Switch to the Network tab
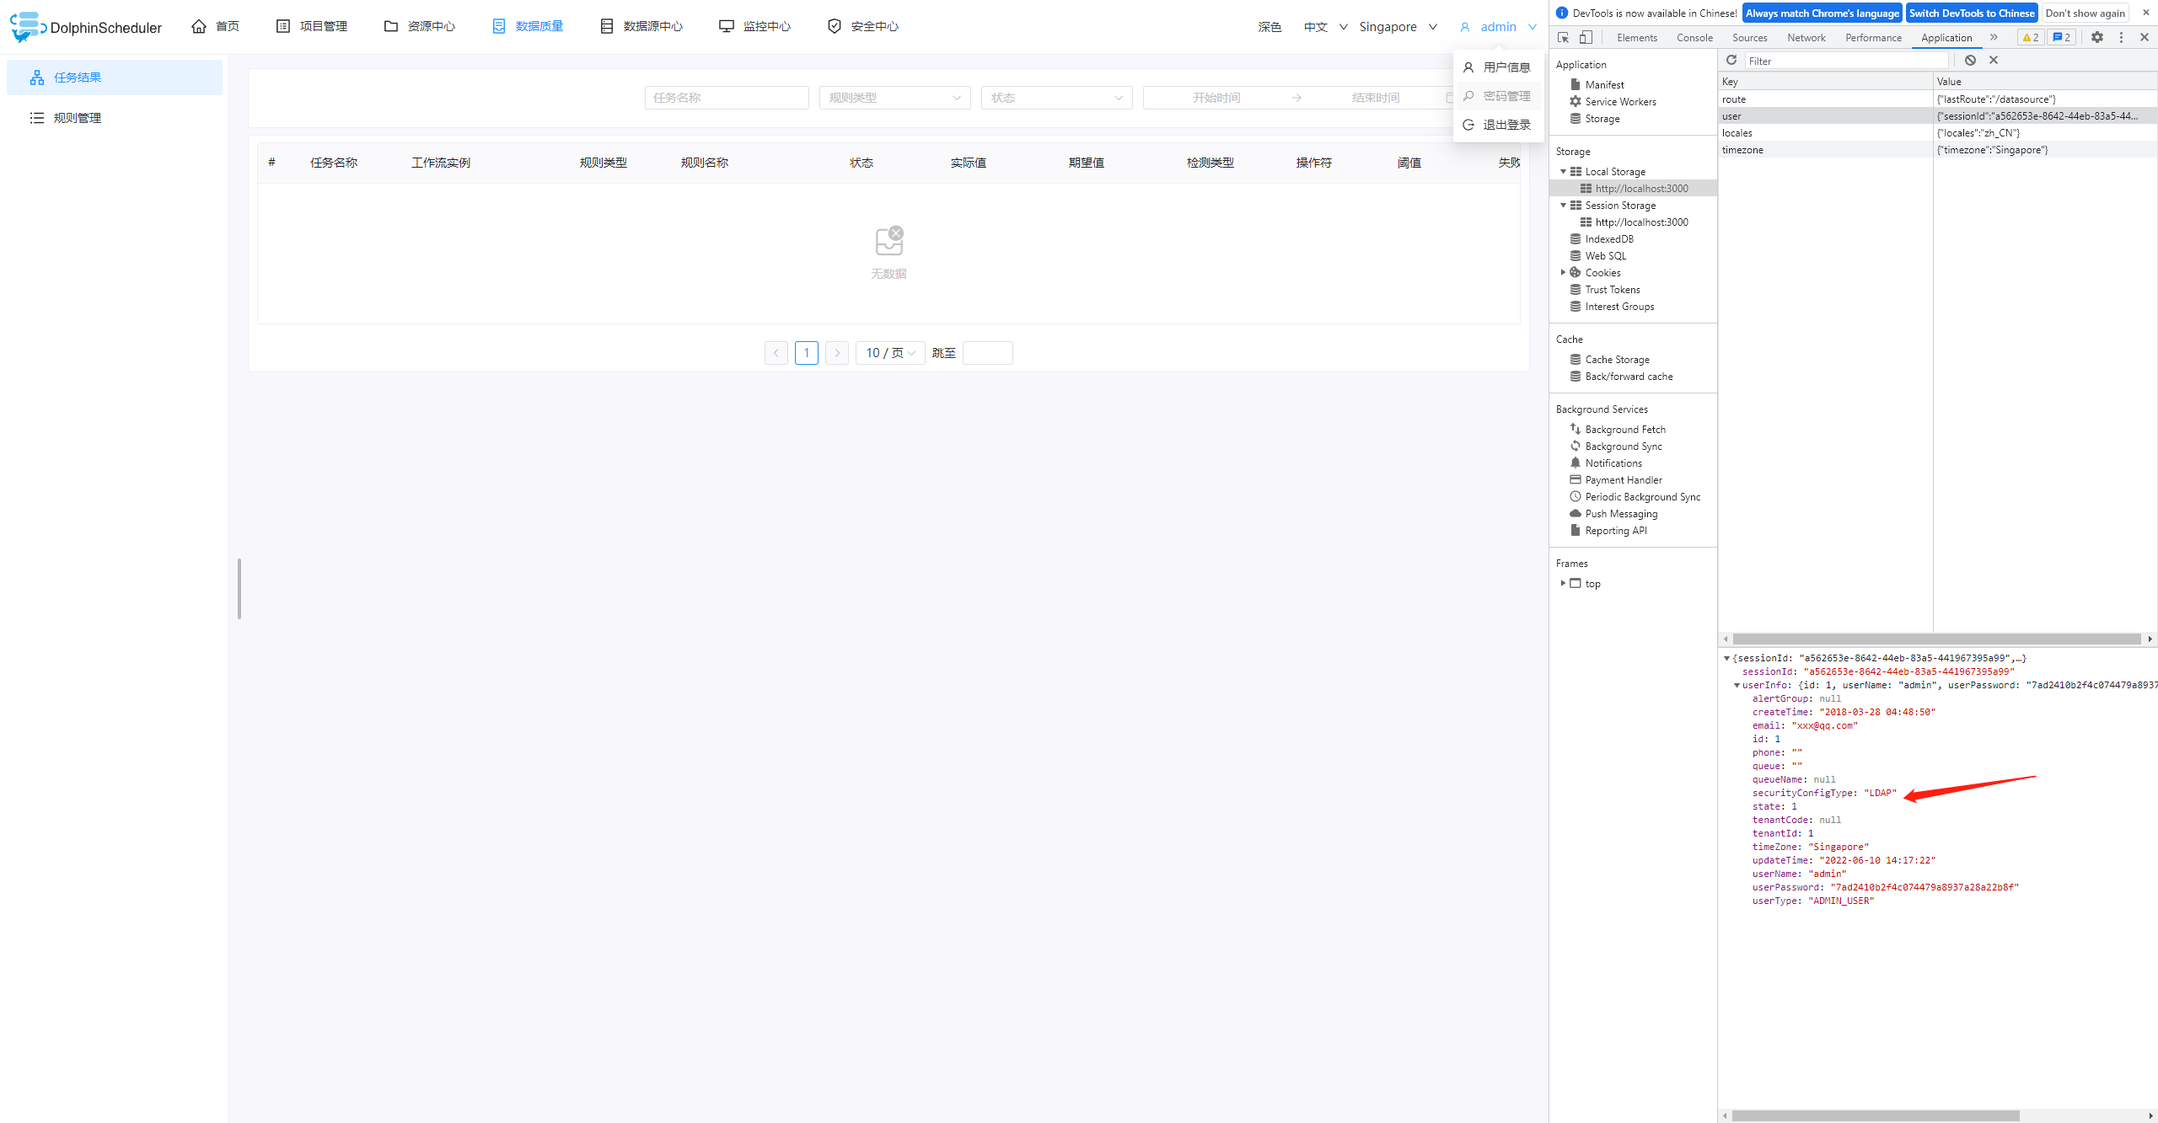This screenshot has height=1123, width=2158. [1806, 37]
